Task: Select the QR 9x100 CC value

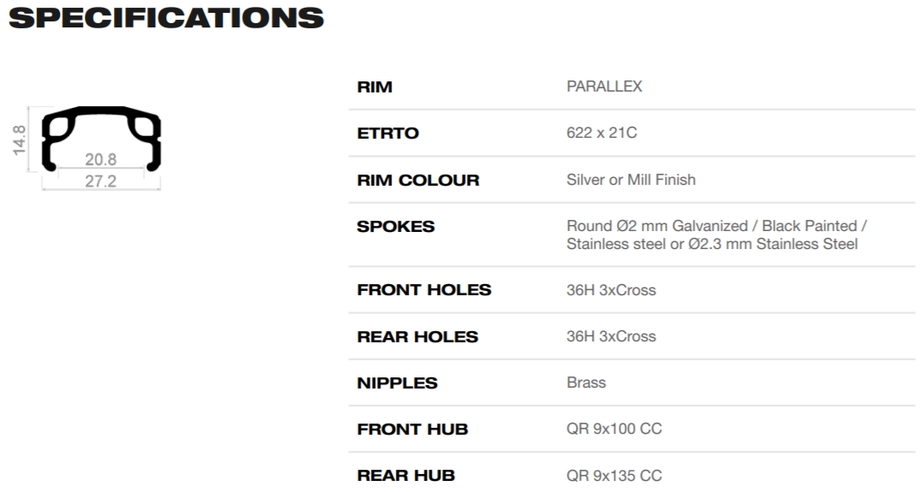Action: pos(614,429)
